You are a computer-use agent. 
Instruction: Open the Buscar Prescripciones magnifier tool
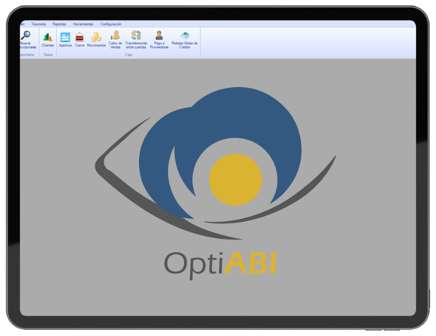[27, 36]
